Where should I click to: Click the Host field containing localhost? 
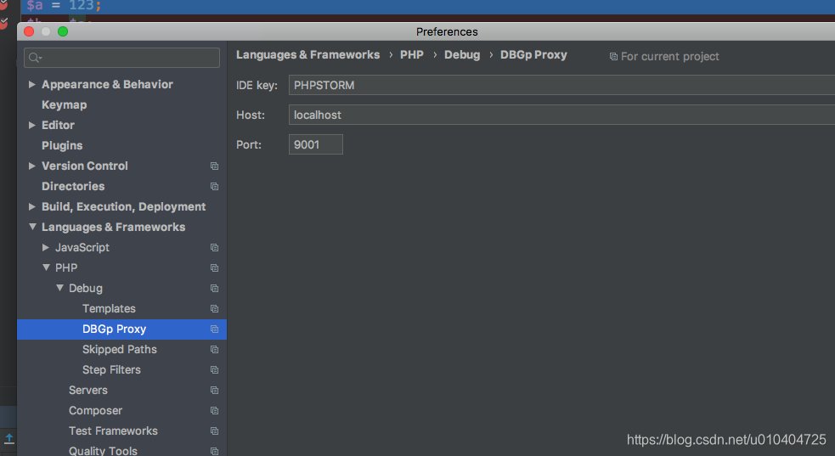pyautogui.click(x=561, y=115)
